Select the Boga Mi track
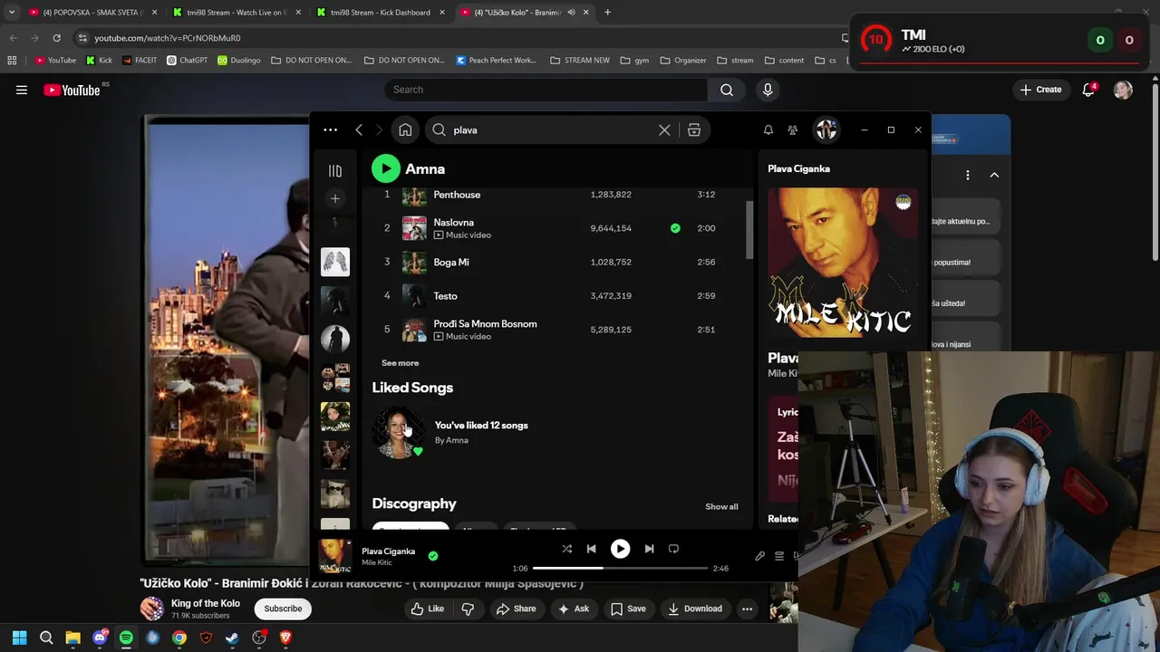 [x=556, y=262]
